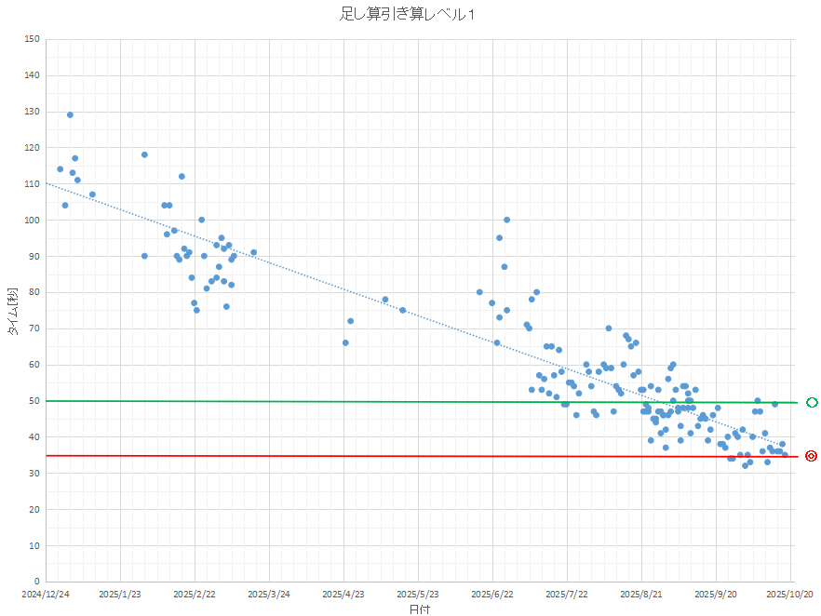Select the isolated data point at 91 seconds

coord(253,252)
